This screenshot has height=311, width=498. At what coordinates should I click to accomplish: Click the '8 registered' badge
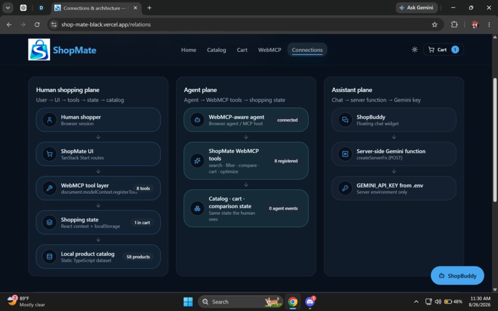[286, 161]
